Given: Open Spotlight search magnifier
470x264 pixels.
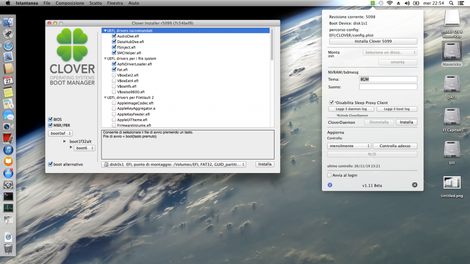Looking at the screenshot, I should (x=451, y=3).
